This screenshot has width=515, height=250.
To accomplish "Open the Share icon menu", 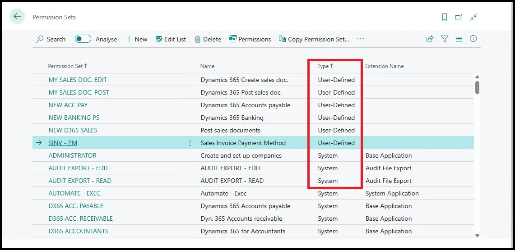I will (430, 39).
